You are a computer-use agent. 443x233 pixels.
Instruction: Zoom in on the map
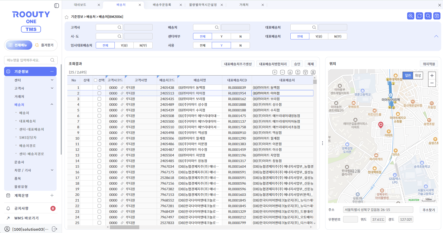point(432,76)
